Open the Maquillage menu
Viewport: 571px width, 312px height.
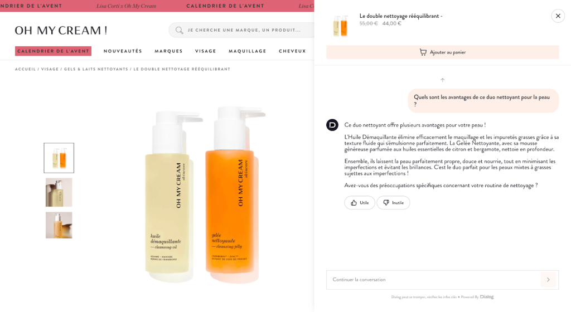247,51
